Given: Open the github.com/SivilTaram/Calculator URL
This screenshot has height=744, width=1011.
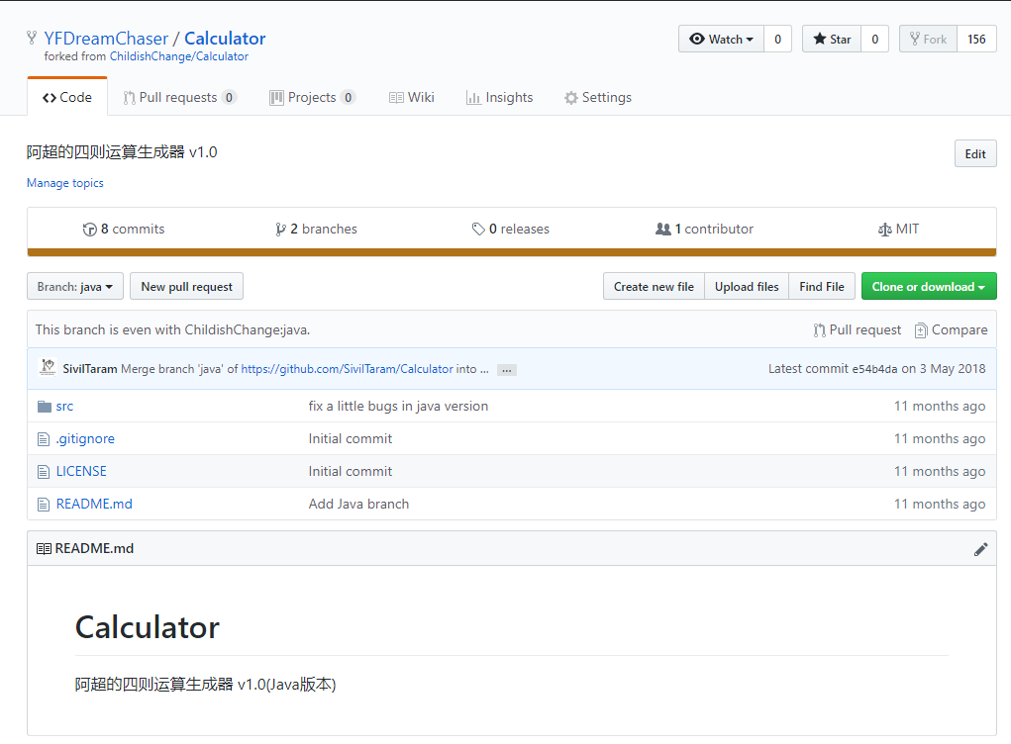Looking at the screenshot, I should coord(347,369).
